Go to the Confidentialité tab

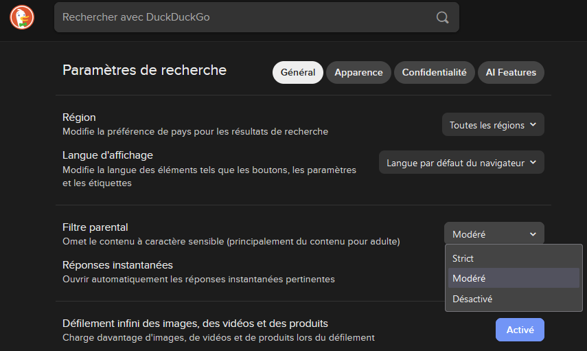(434, 72)
